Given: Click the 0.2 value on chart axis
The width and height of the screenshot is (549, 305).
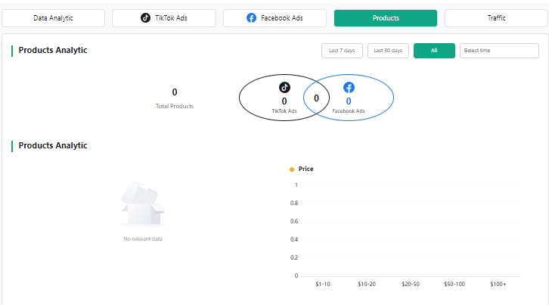Looking at the screenshot, I should coord(294,257).
